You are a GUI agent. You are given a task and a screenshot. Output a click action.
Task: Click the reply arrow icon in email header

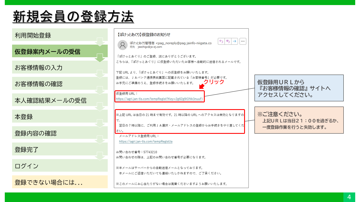coord(221,41)
